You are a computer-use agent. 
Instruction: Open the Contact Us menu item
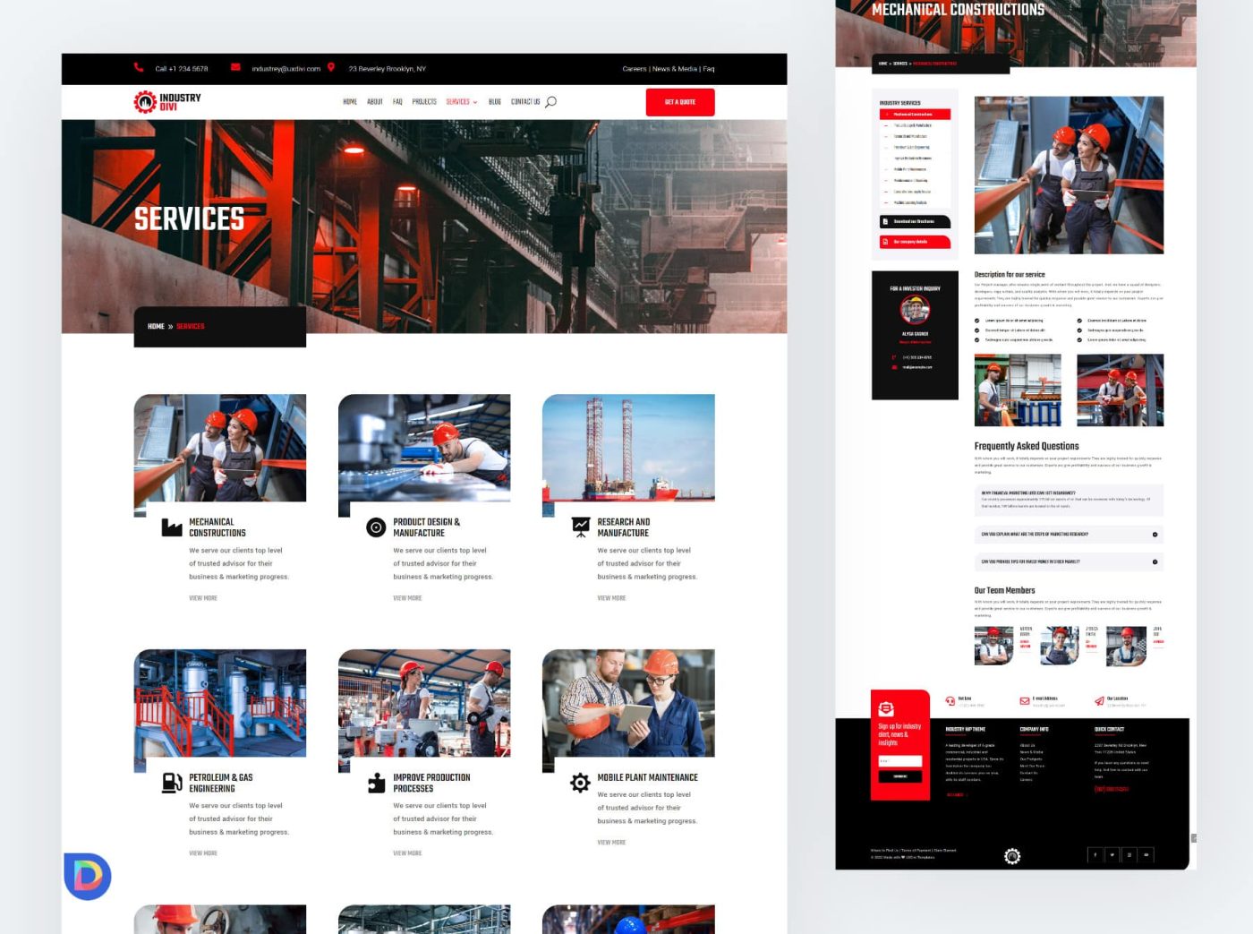tap(525, 102)
